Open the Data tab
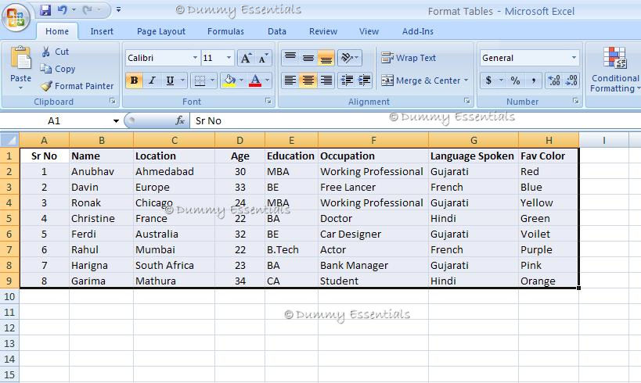 pyautogui.click(x=277, y=31)
